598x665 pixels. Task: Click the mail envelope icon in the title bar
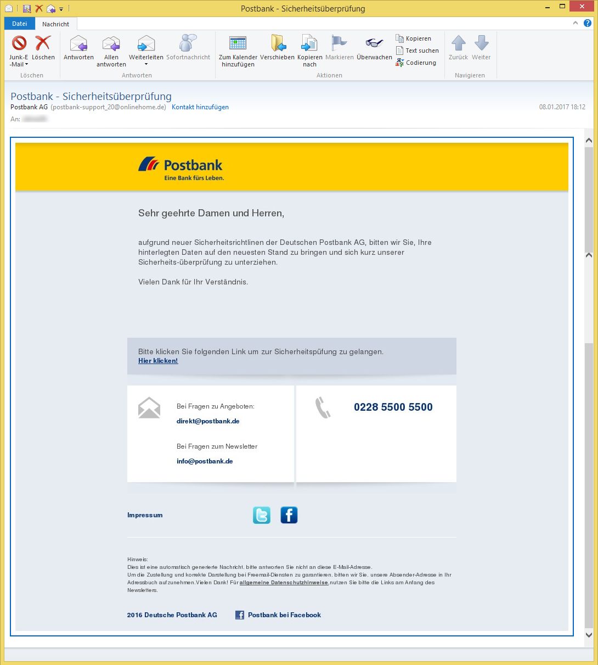point(9,8)
